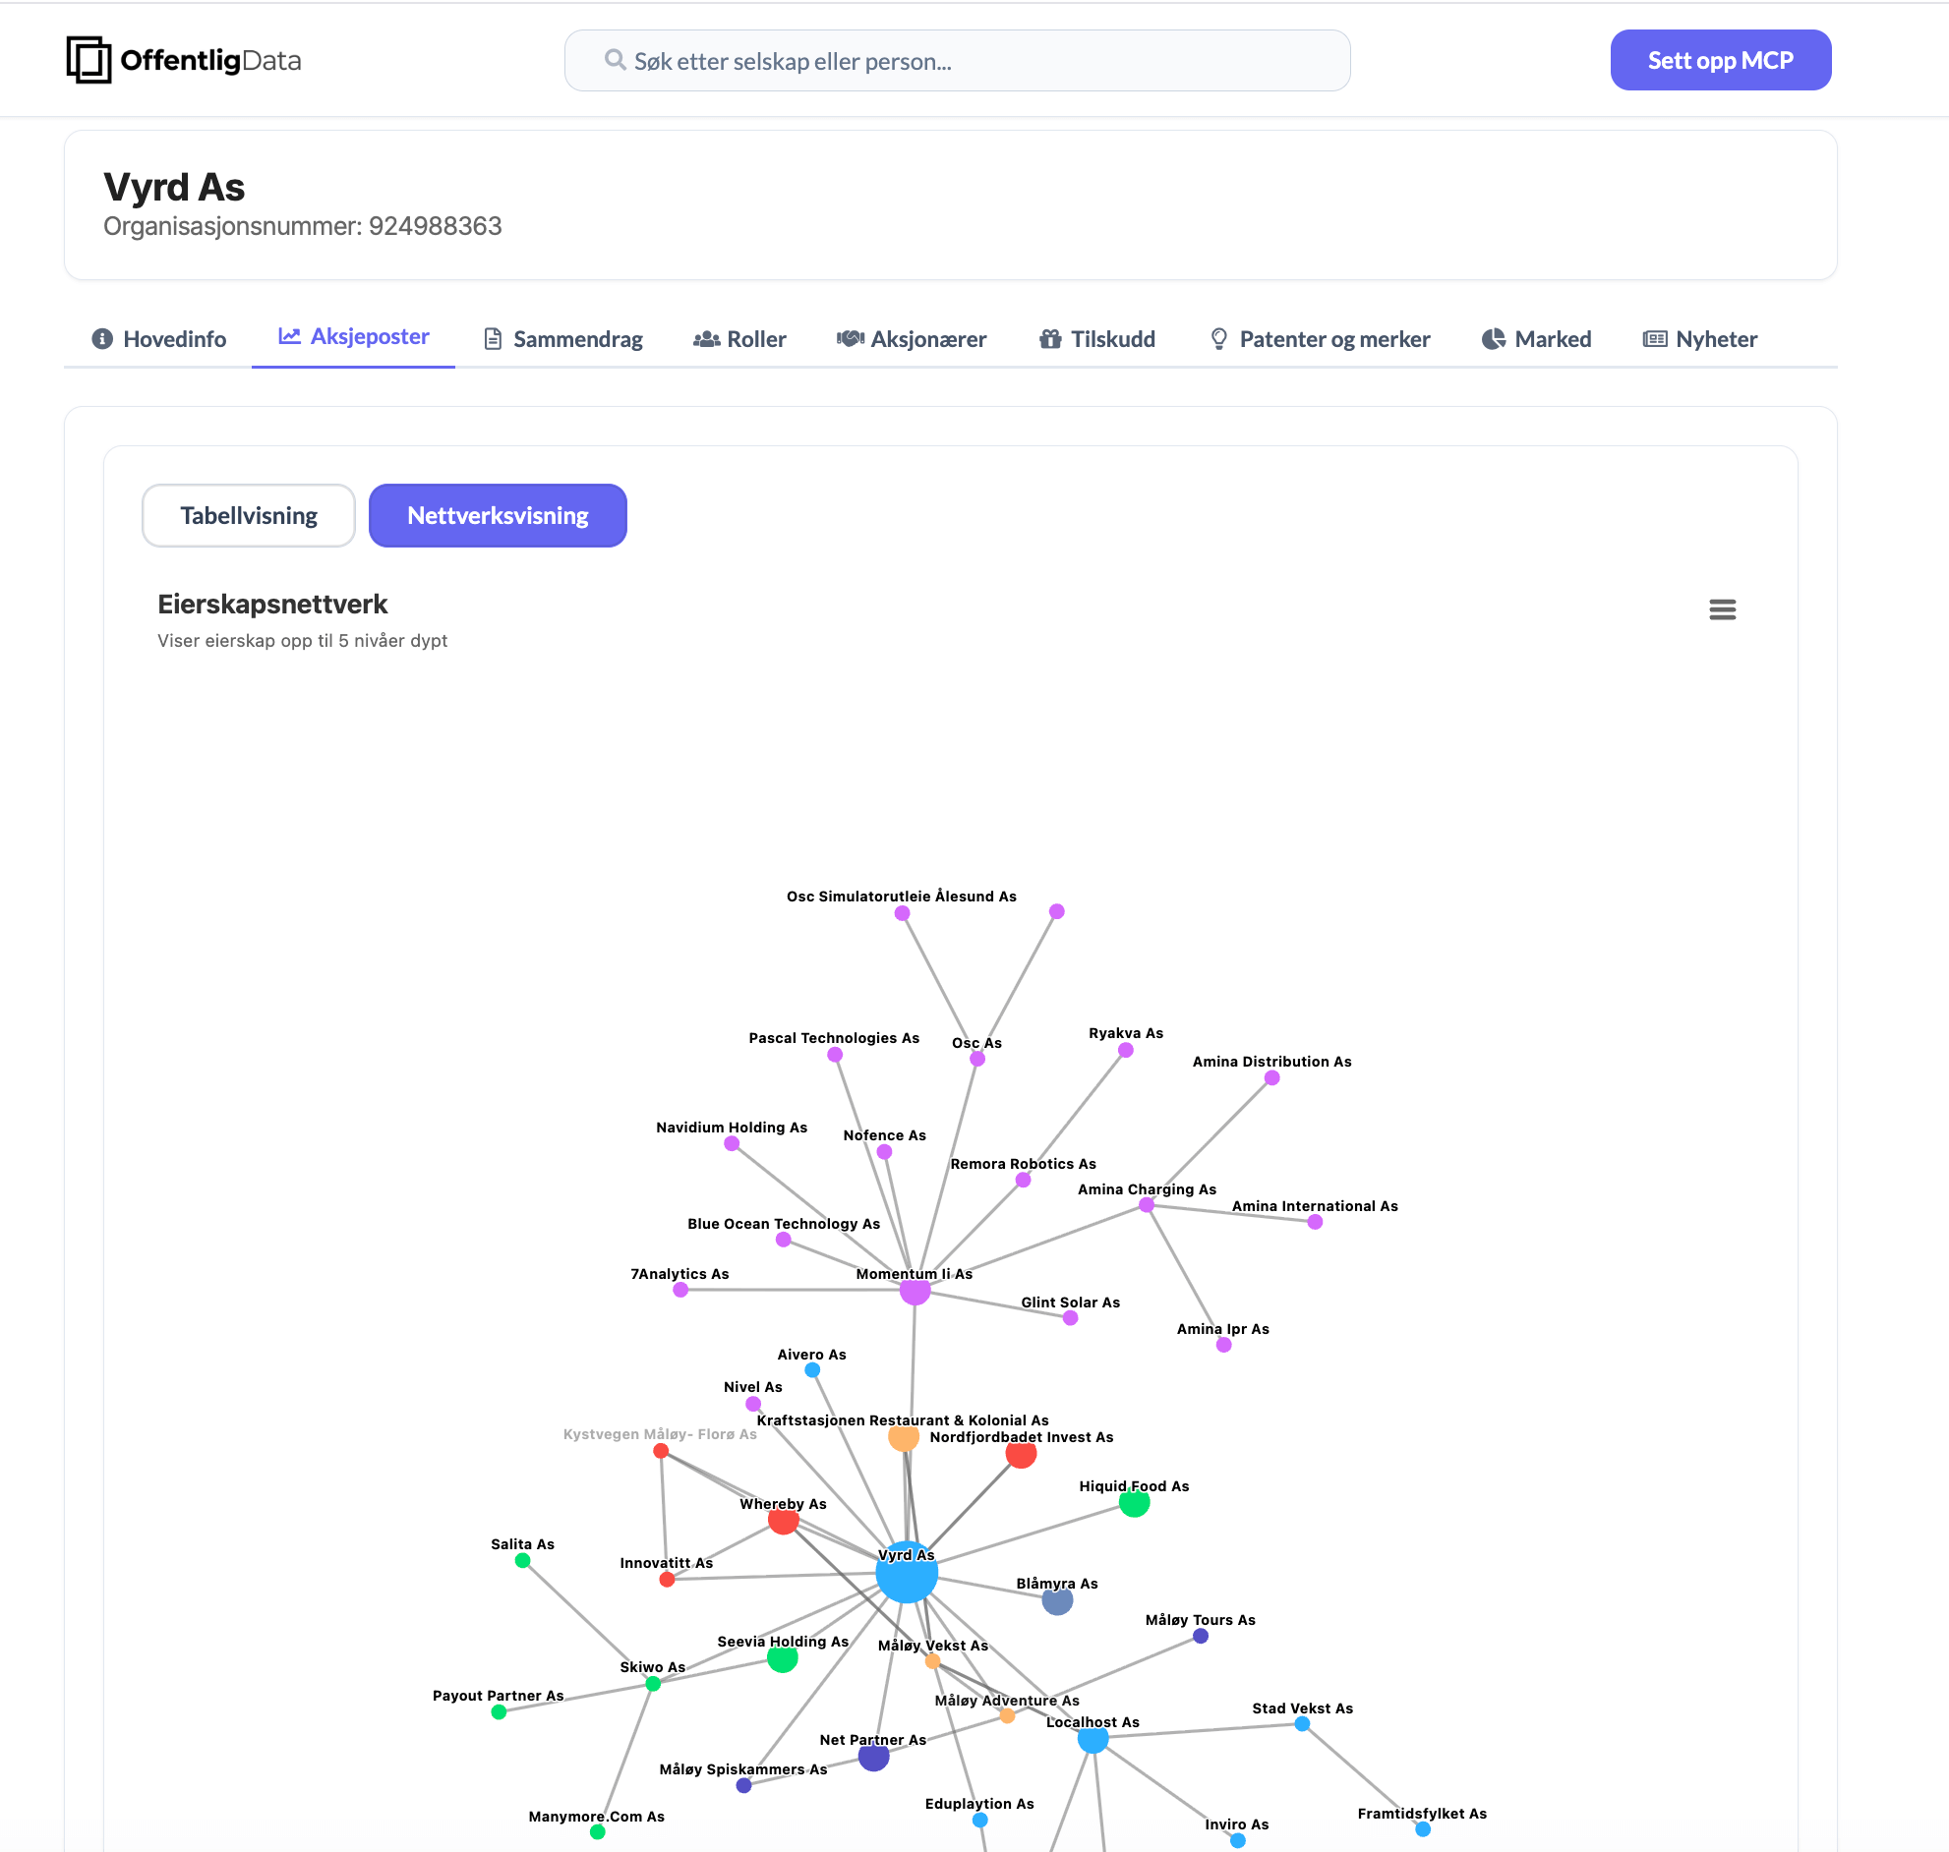Image resolution: width=1949 pixels, height=1852 pixels.
Task: Click the people icon on the Roller tab
Action: click(704, 338)
